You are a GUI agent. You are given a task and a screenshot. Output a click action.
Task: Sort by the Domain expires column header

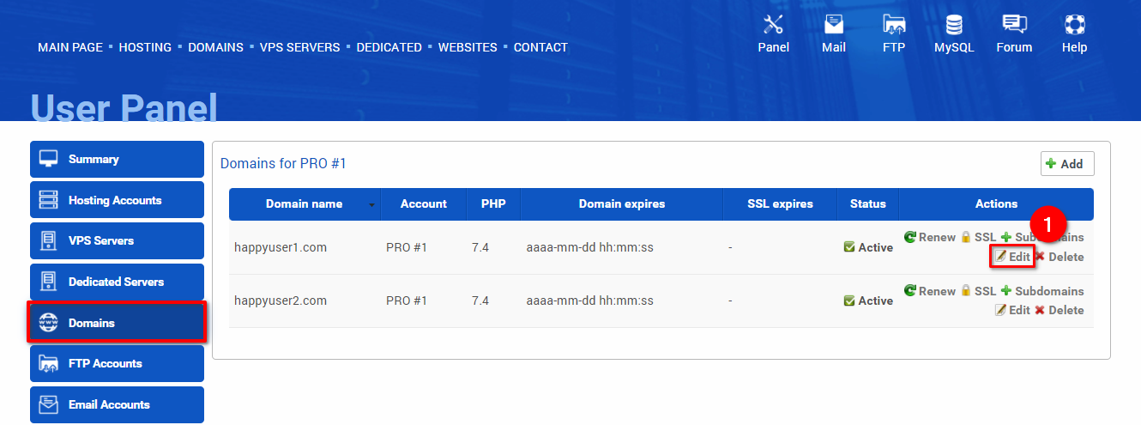coord(622,203)
